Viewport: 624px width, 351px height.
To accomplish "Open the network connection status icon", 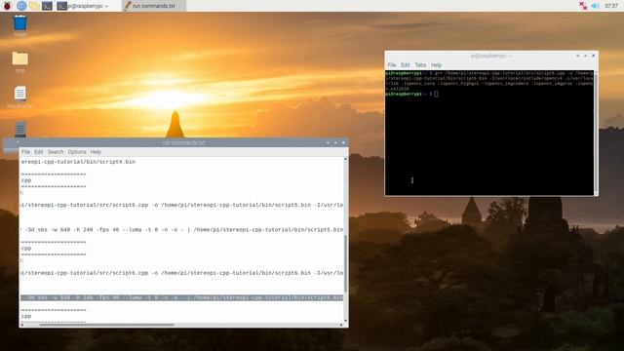I will pyautogui.click(x=583, y=6).
